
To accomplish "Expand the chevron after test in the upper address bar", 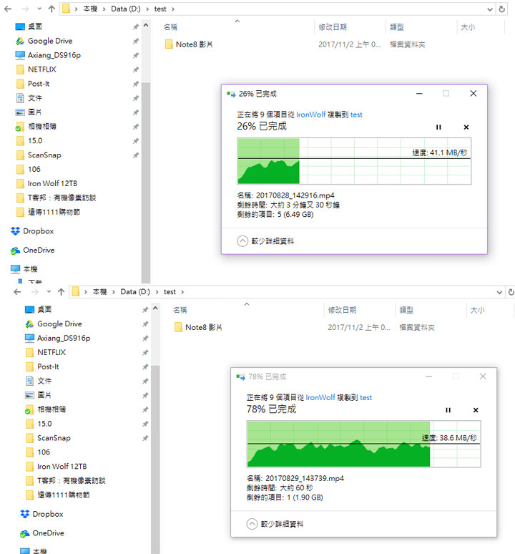I will point(173,9).
